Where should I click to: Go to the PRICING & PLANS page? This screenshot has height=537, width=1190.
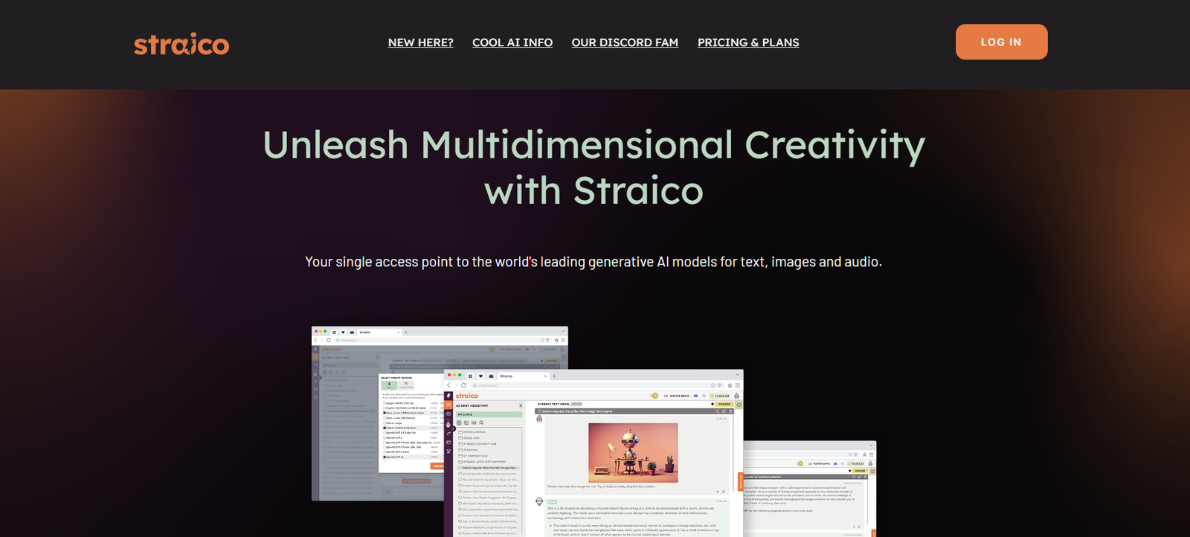[x=748, y=42]
